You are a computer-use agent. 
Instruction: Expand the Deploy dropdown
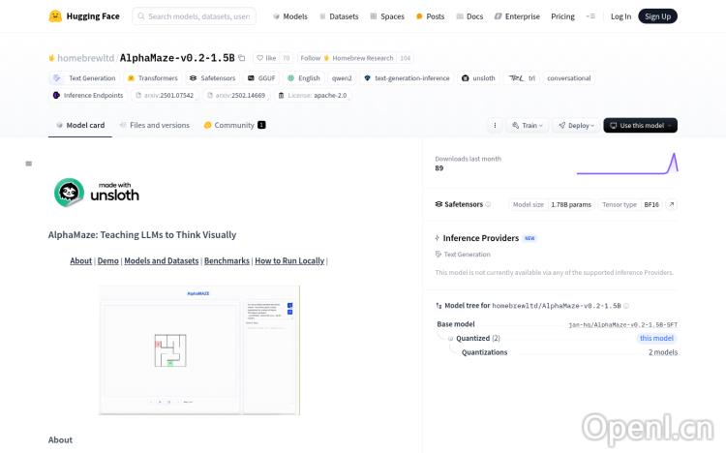(579, 126)
